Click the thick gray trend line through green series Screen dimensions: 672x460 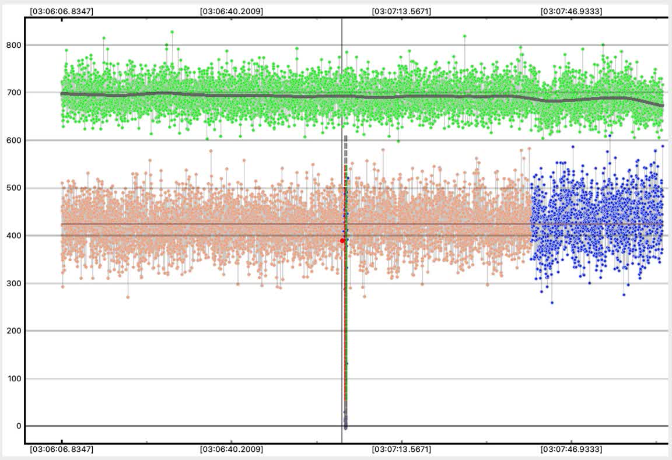pyautogui.click(x=233, y=96)
